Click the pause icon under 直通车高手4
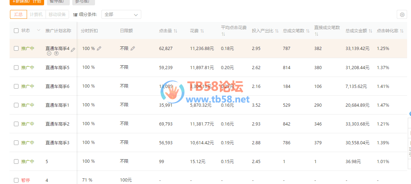 point(49,54)
